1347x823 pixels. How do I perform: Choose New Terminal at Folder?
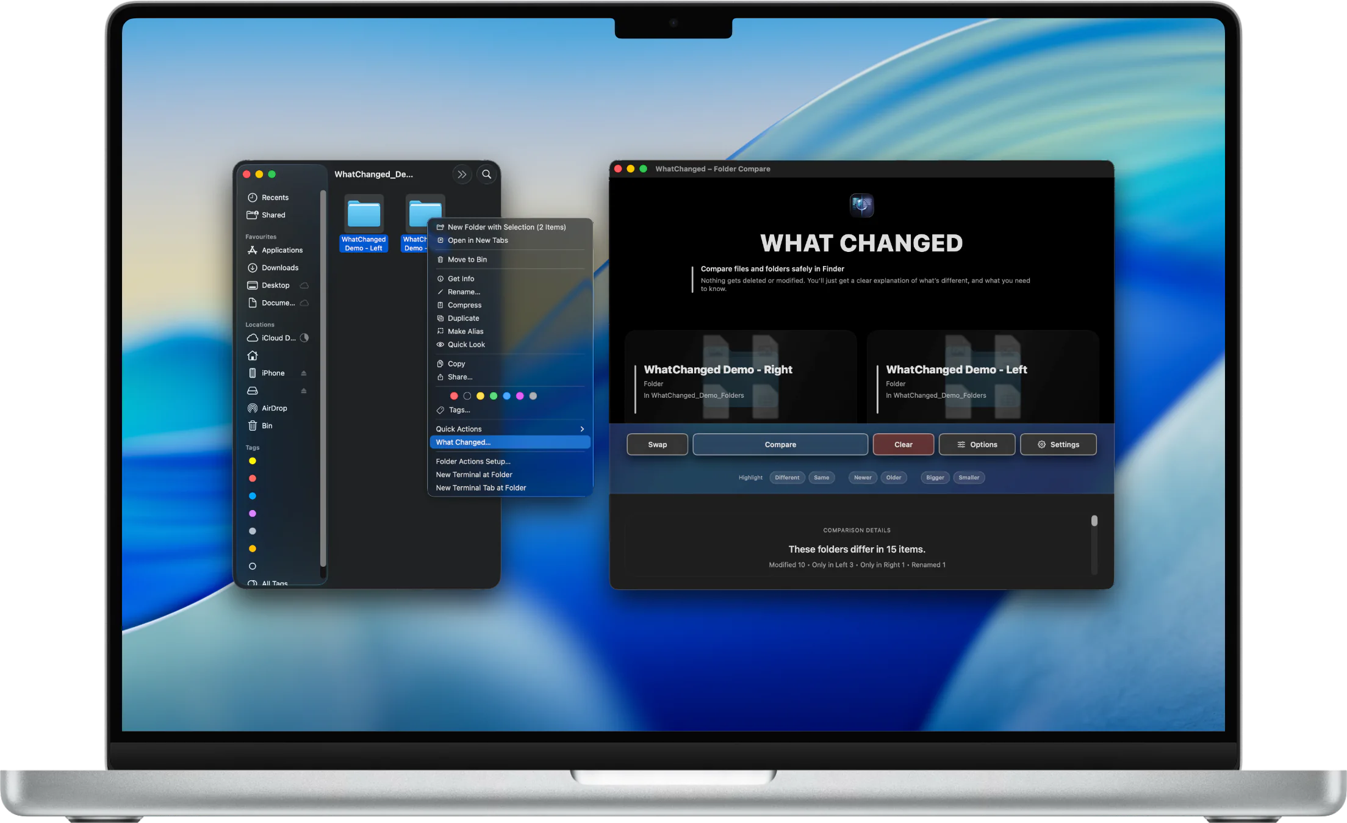click(510, 475)
